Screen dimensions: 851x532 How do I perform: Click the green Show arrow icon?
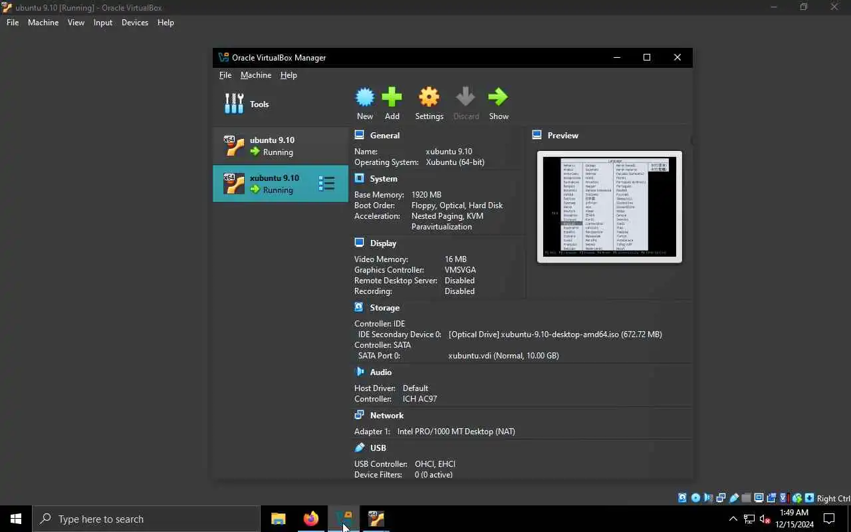pos(498,98)
